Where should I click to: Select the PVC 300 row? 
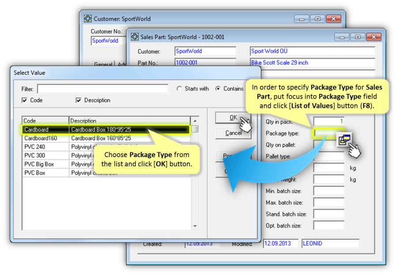click(x=106, y=155)
